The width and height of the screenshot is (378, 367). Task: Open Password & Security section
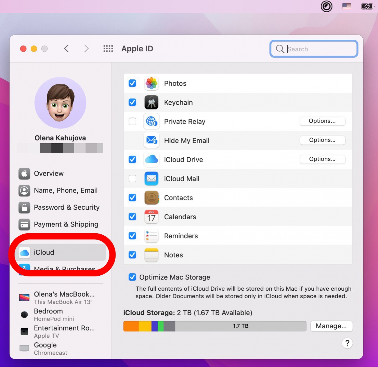[60, 207]
